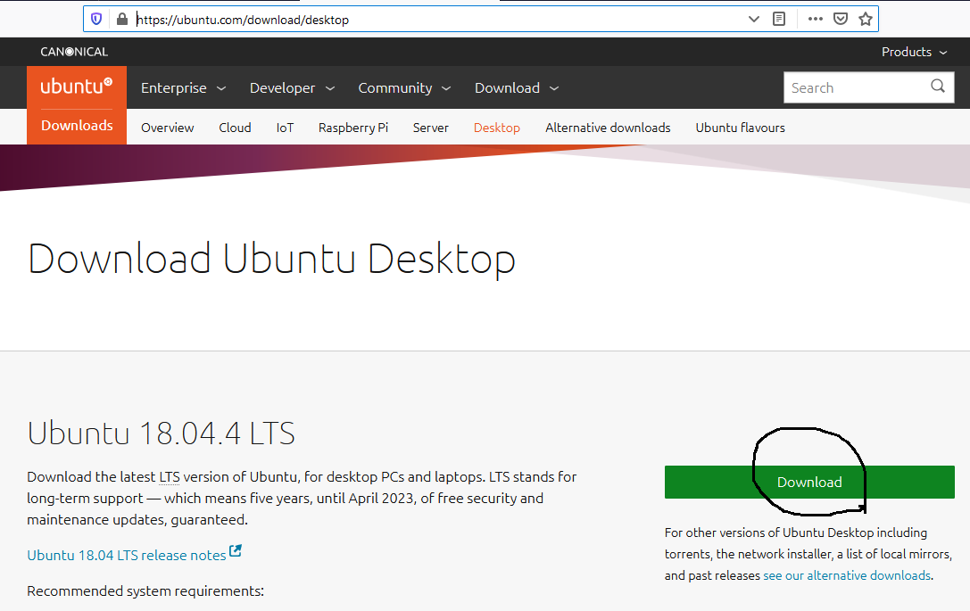Open the Cloud tab
970x611 pixels.
coord(235,128)
